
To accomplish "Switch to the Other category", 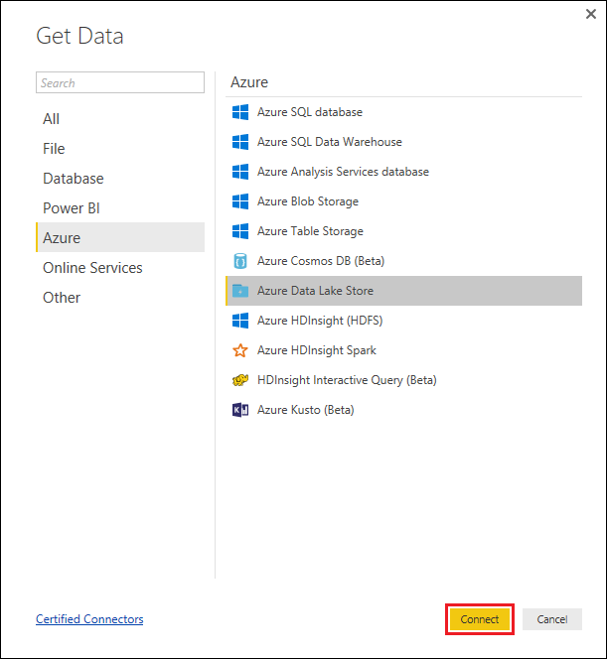I will pos(120,298).
